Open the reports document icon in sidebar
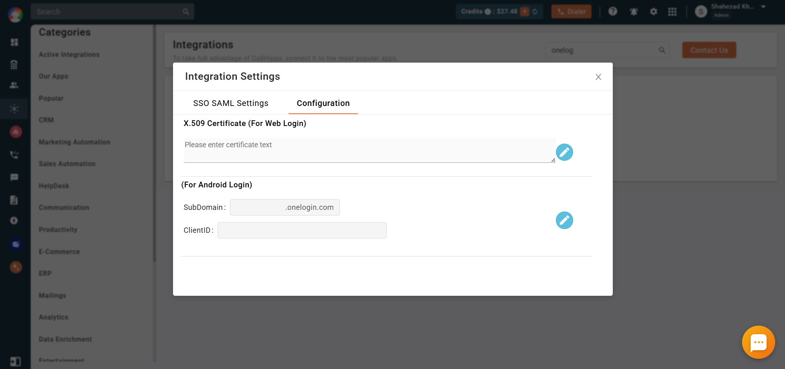The height and width of the screenshot is (369, 785). click(x=14, y=200)
